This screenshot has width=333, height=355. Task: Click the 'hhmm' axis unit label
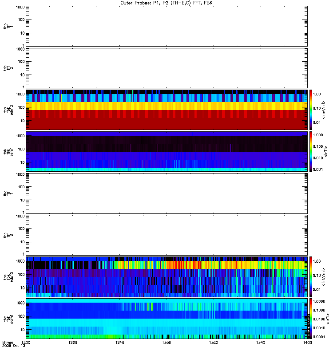pyautogui.click(x=8, y=343)
